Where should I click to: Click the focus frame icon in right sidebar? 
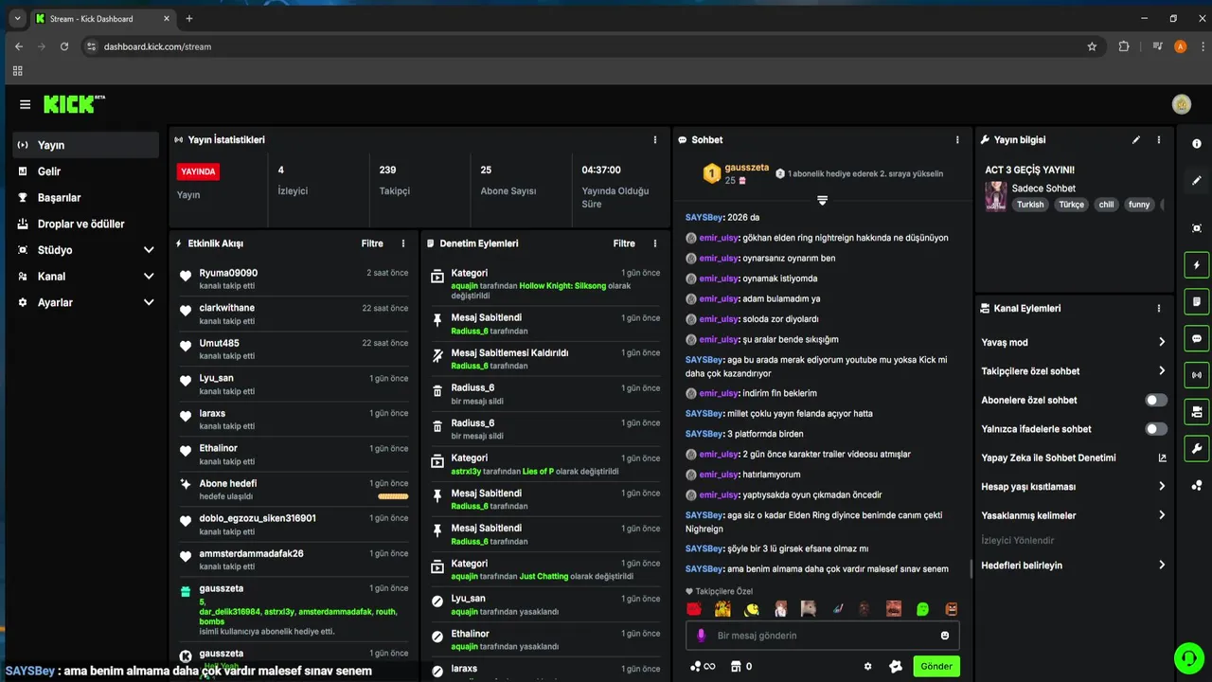click(x=1197, y=228)
